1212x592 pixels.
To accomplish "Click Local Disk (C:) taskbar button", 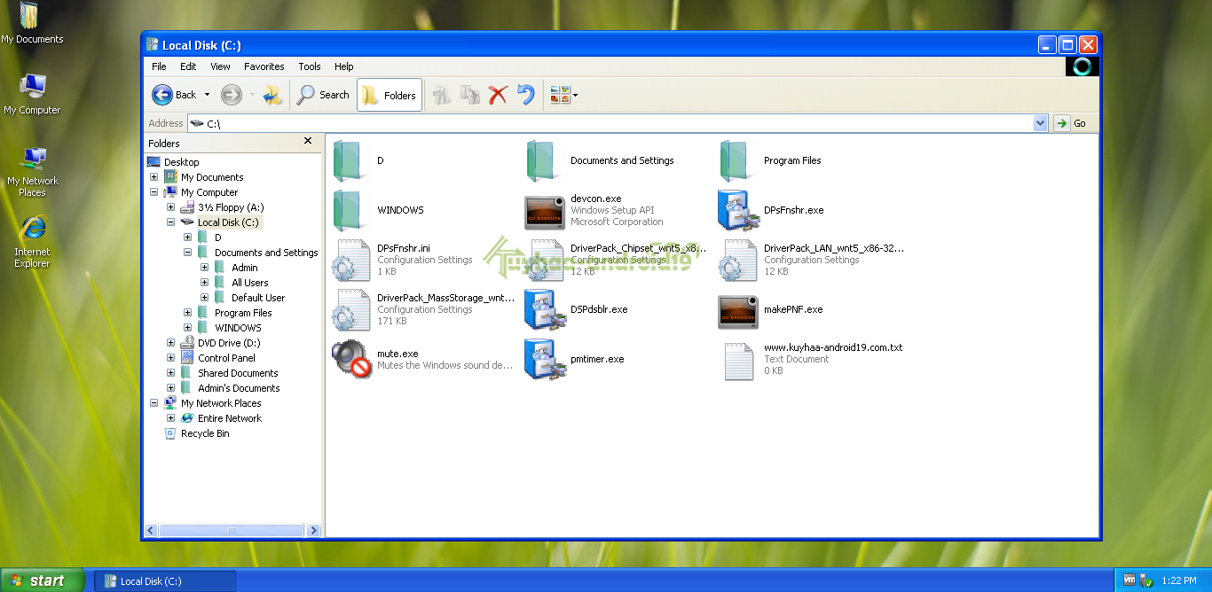I will tap(165, 581).
